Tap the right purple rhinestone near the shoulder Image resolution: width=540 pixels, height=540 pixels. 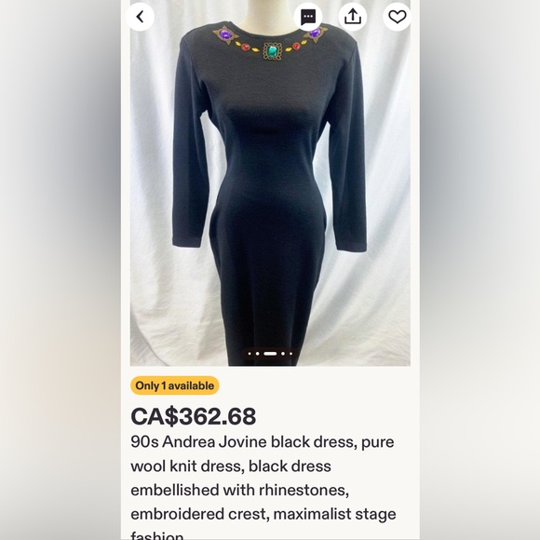315,33
